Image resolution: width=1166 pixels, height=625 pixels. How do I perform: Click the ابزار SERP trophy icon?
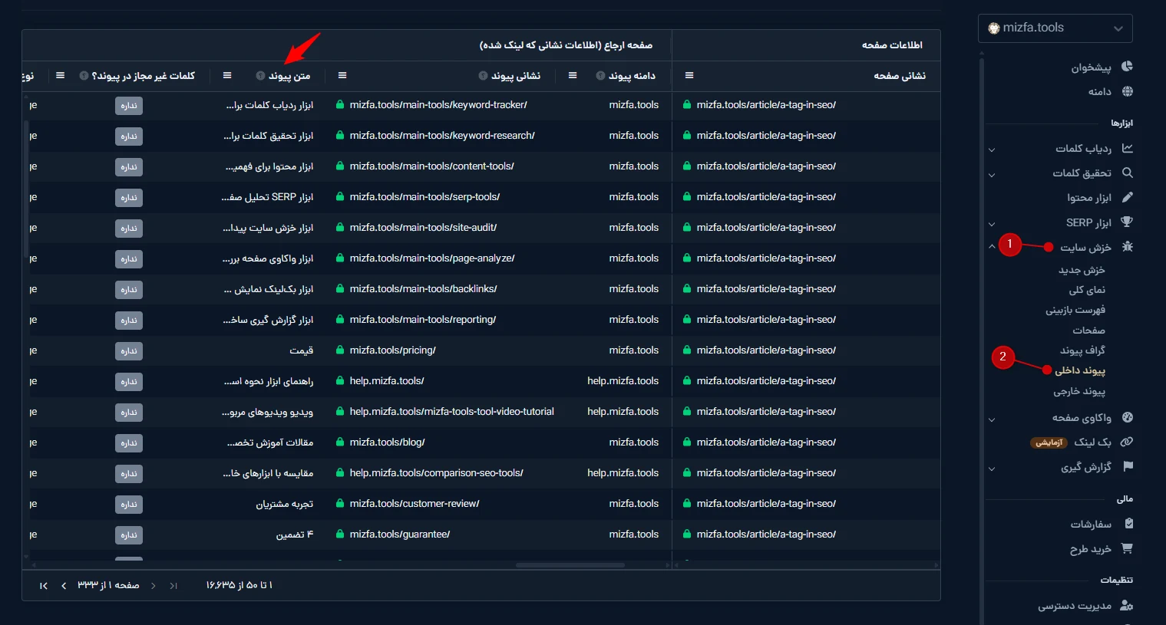(1127, 222)
